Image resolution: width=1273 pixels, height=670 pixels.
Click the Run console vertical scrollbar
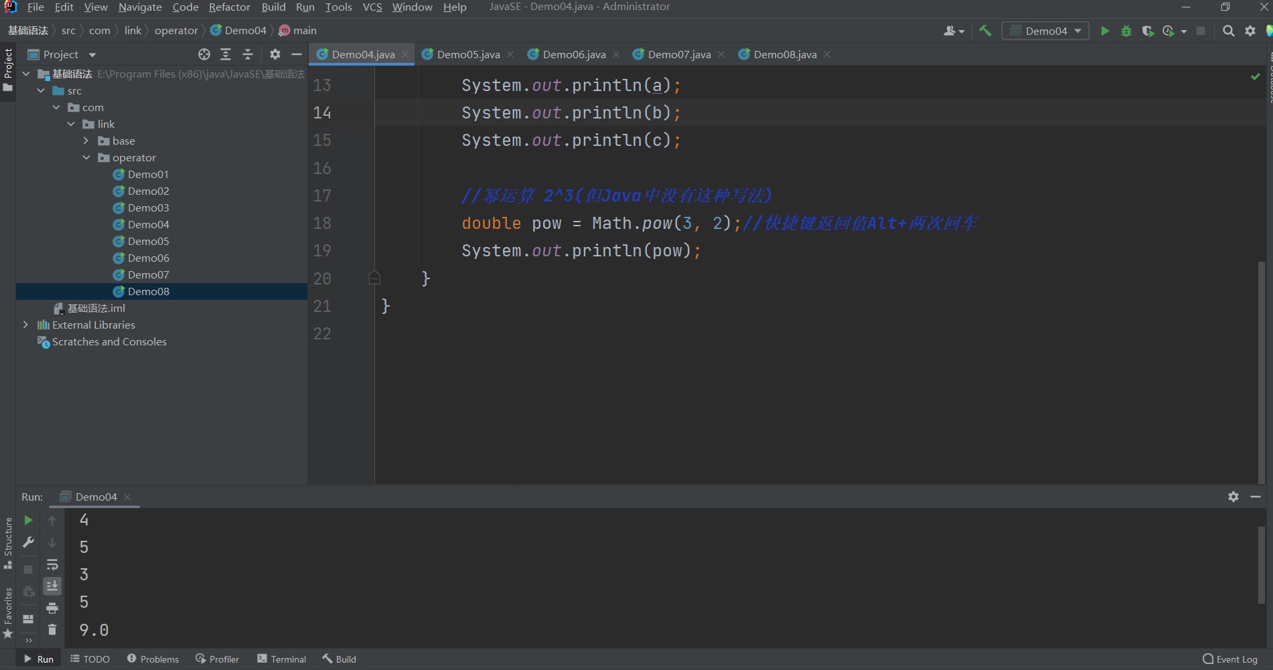pos(1262,565)
